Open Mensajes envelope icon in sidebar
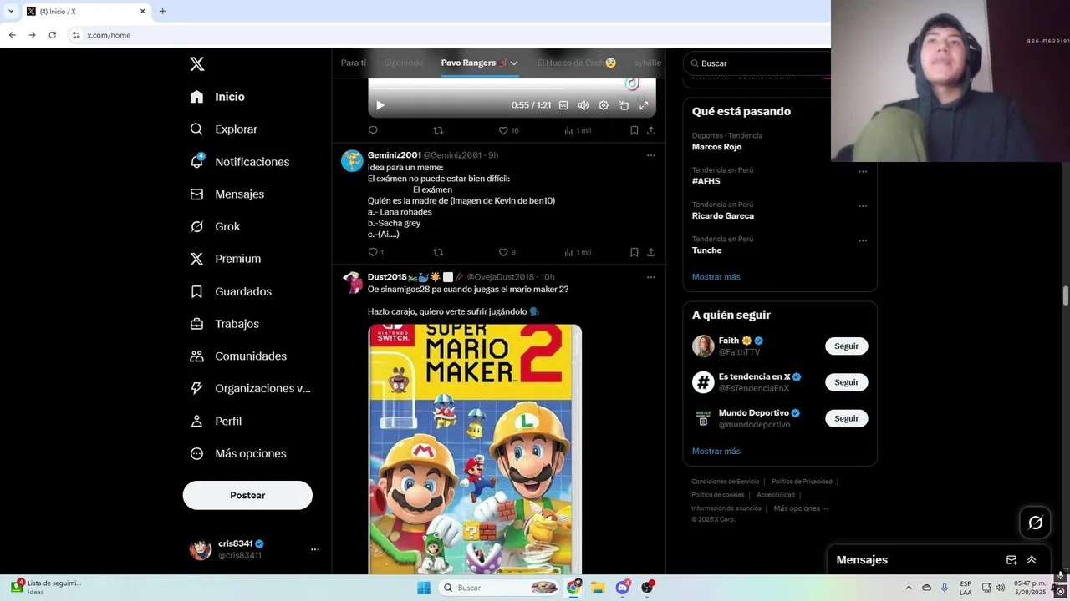 [x=196, y=194]
